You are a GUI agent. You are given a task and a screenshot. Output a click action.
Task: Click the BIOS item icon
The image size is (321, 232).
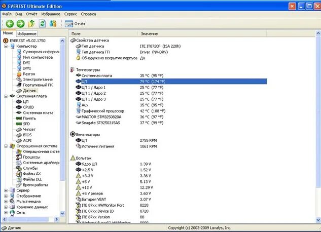pyautogui.click(x=19, y=135)
